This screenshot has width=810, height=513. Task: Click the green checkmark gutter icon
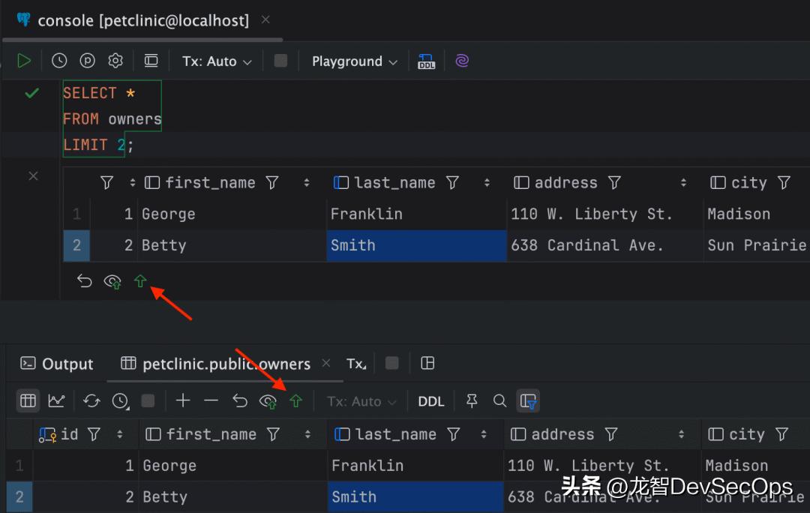pos(32,93)
